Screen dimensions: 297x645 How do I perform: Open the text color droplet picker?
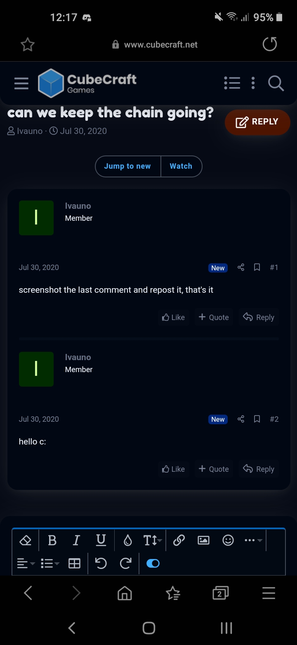pos(128,540)
